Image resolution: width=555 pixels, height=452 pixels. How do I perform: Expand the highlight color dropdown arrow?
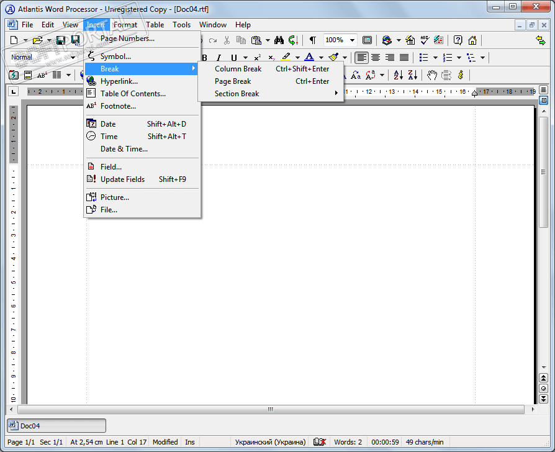tap(297, 58)
